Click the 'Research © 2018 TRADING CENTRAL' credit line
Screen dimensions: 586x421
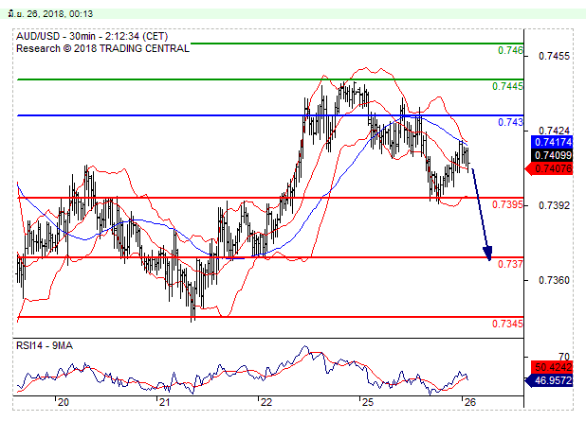[x=102, y=48]
